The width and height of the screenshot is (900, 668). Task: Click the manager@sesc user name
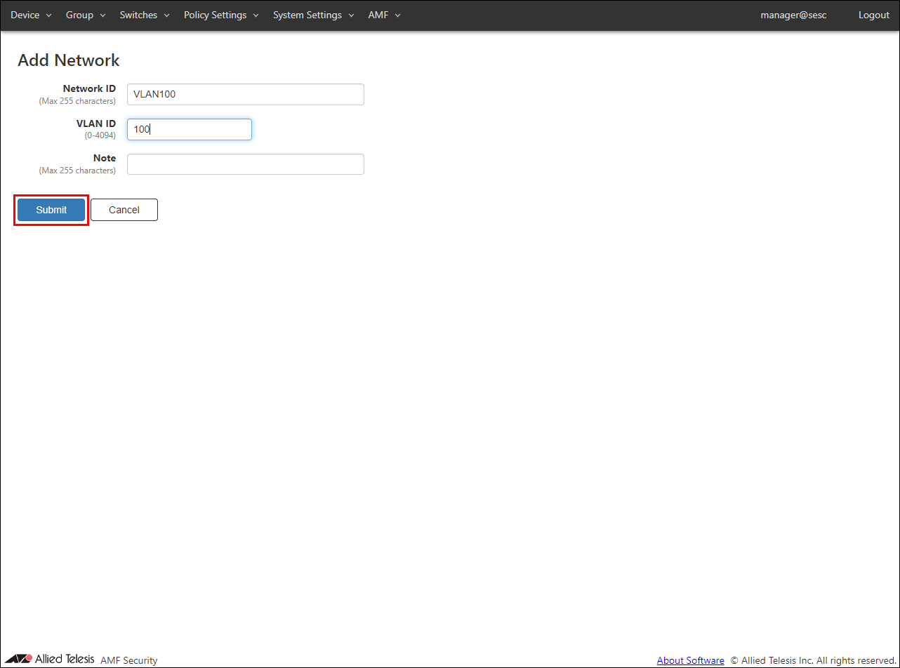(793, 15)
